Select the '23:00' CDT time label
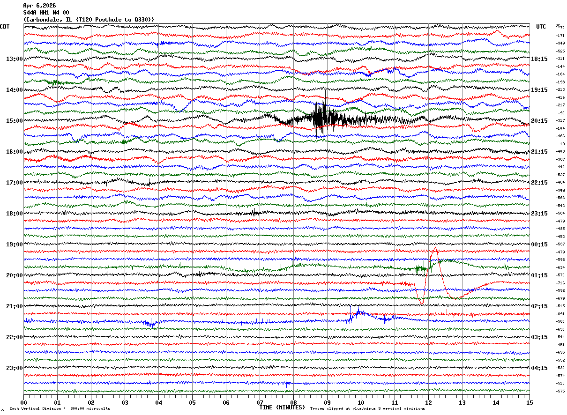The width and height of the screenshot is (567, 415). 14,368
